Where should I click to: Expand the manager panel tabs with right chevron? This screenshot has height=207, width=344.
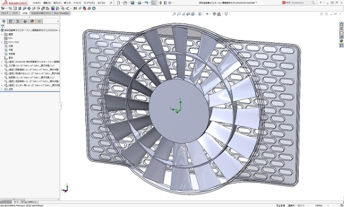pyautogui.click(x=58, y=21)
